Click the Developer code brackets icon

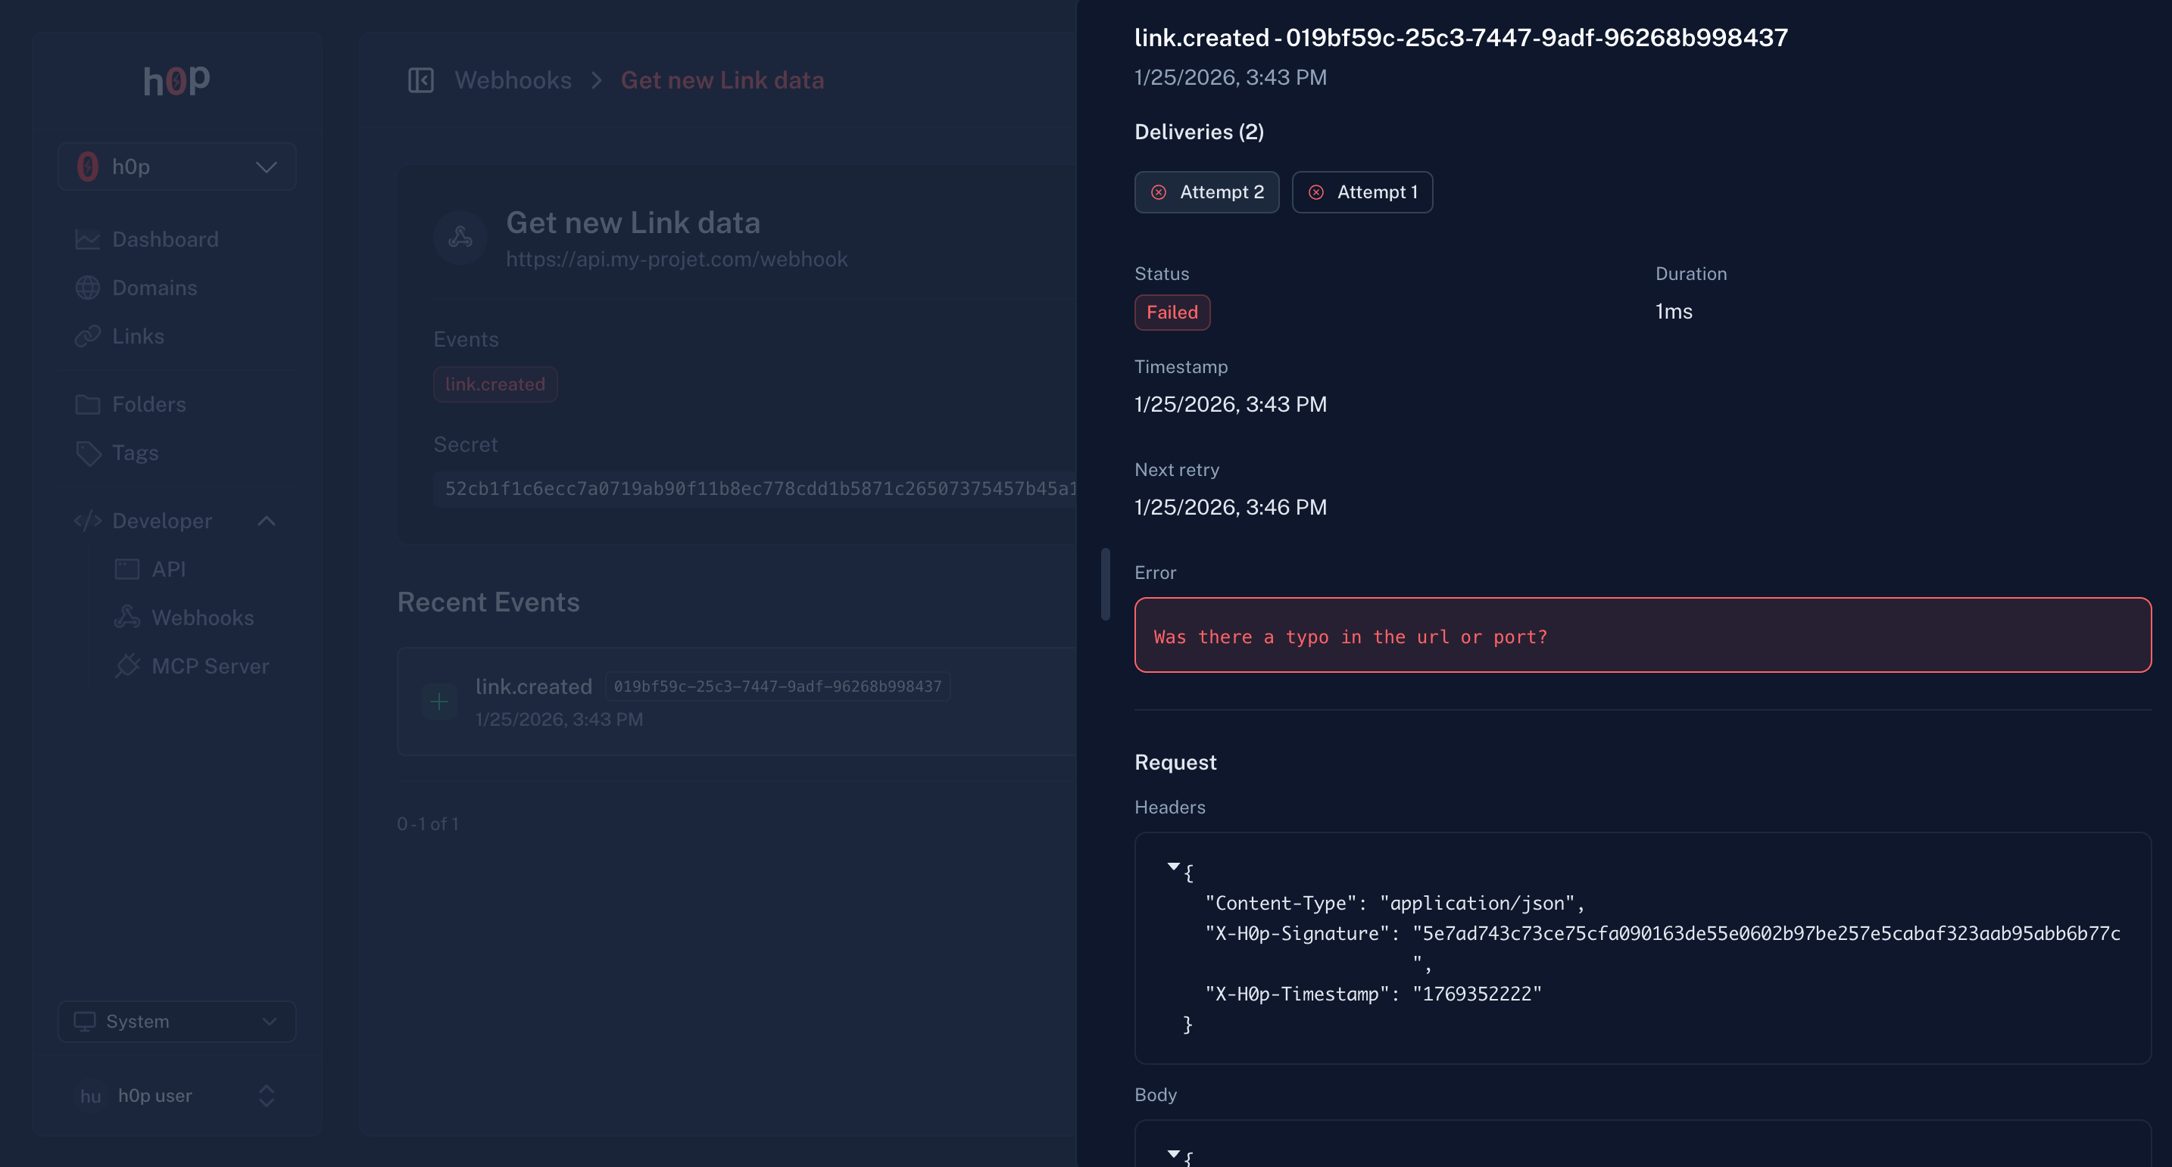87,521
